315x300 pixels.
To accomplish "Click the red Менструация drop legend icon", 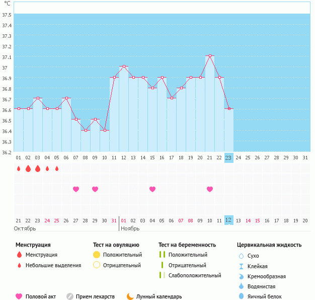I will click(x=19, y=255).
